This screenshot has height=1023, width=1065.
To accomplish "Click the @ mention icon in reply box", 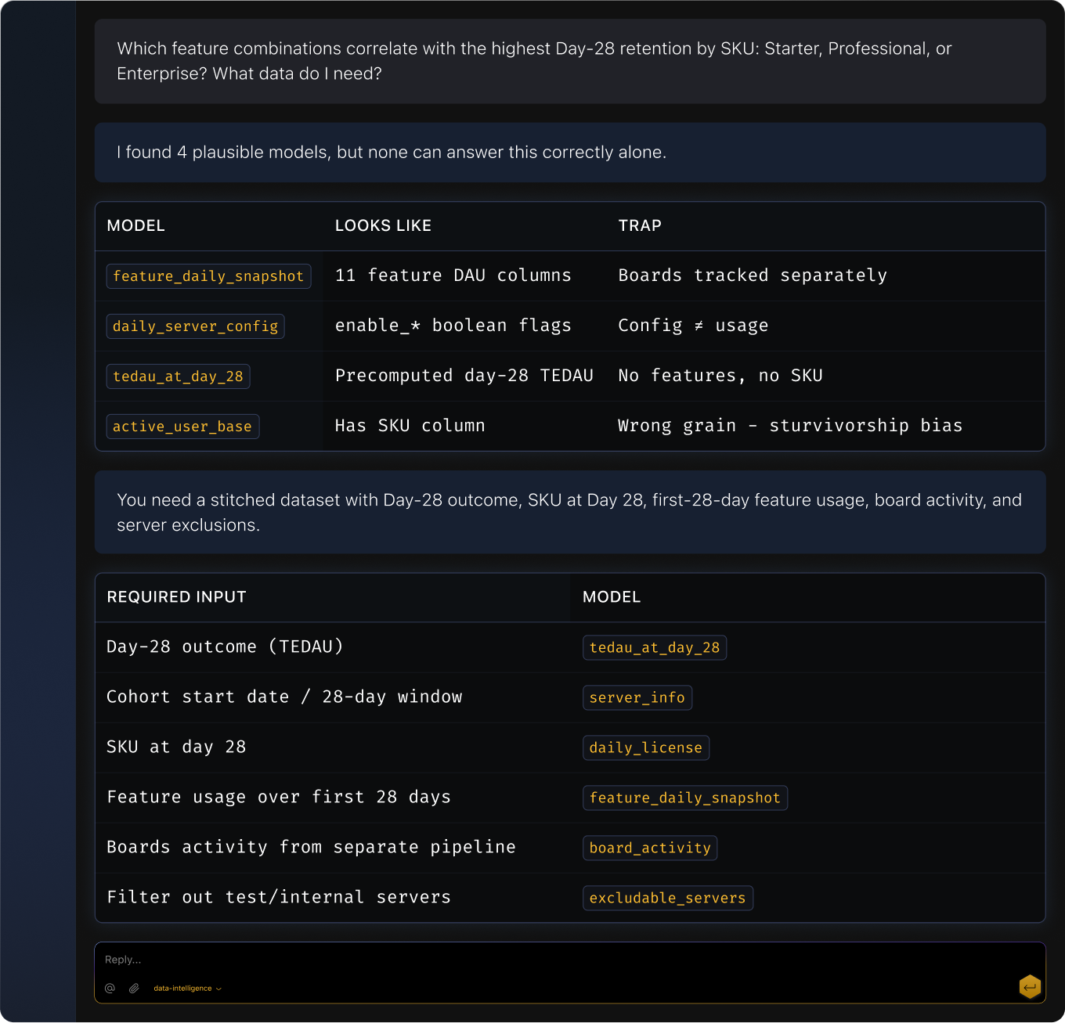I will pyautogui.click(x=110, y=989).
